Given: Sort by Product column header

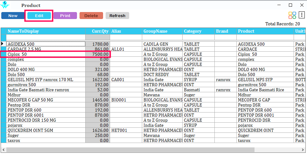Looking at the screenshot, I should 265,31.
